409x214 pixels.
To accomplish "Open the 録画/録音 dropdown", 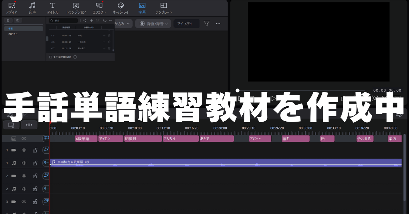I will pyautogui.click(x=153, y=23).
